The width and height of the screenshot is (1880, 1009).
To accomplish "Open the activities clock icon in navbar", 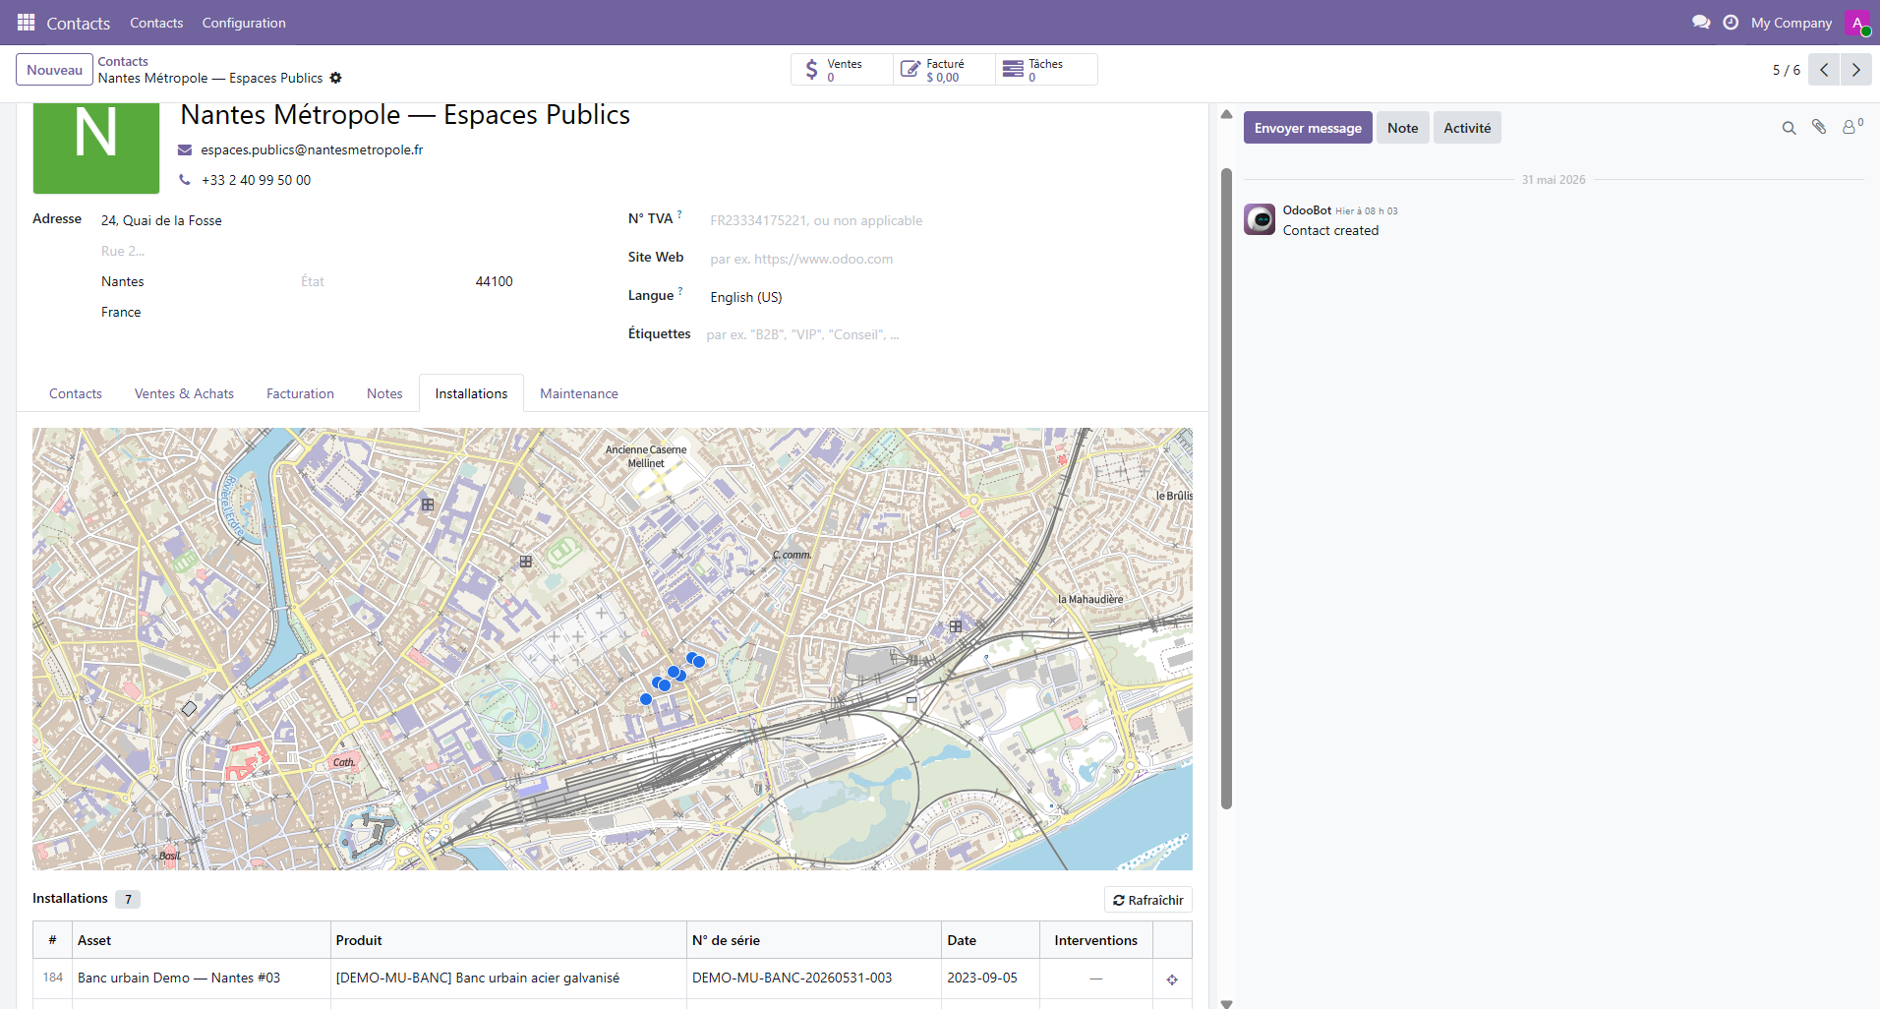I will click(1731, 22).
